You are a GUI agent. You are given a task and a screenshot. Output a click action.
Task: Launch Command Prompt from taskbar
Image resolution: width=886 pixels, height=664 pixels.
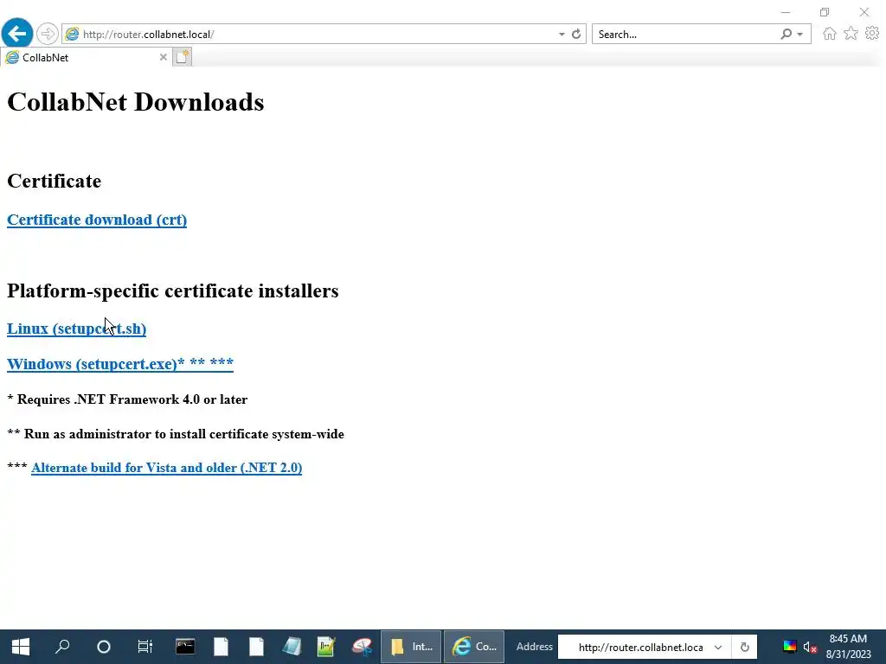coord(185,647)
